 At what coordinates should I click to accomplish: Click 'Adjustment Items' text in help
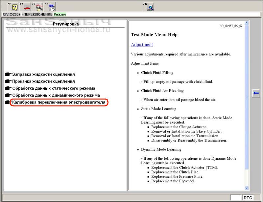145,63
